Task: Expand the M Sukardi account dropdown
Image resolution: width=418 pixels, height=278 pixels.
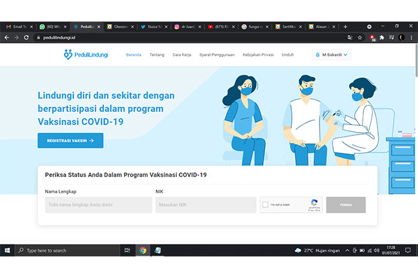Action: click(x=331, y=55)
